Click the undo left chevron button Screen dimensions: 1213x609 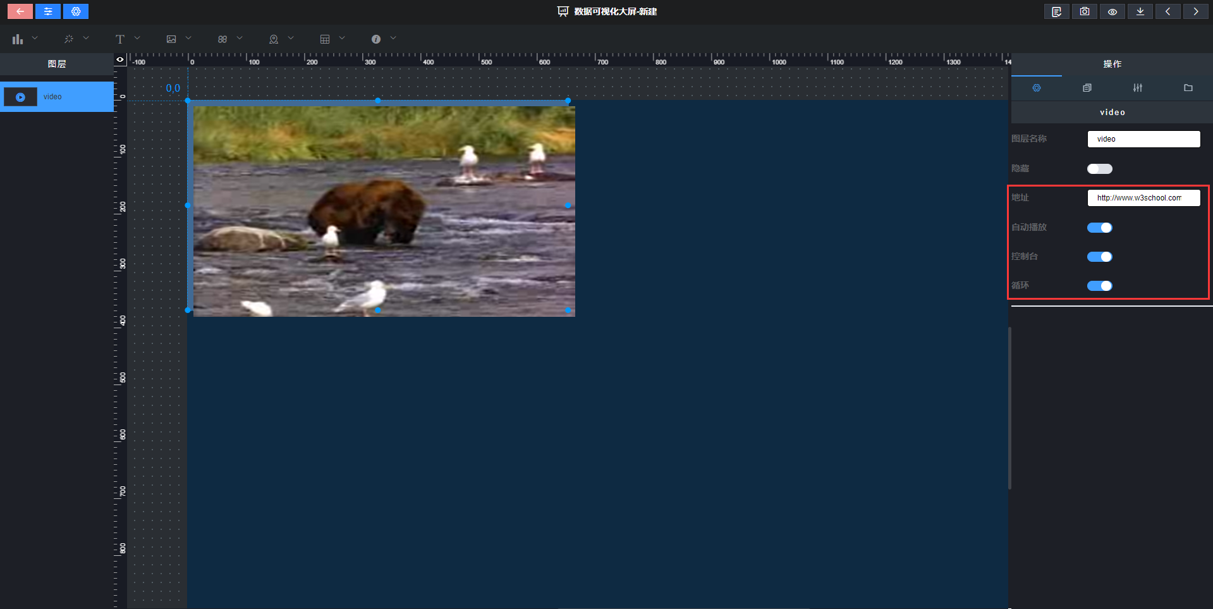(1168, 11)
